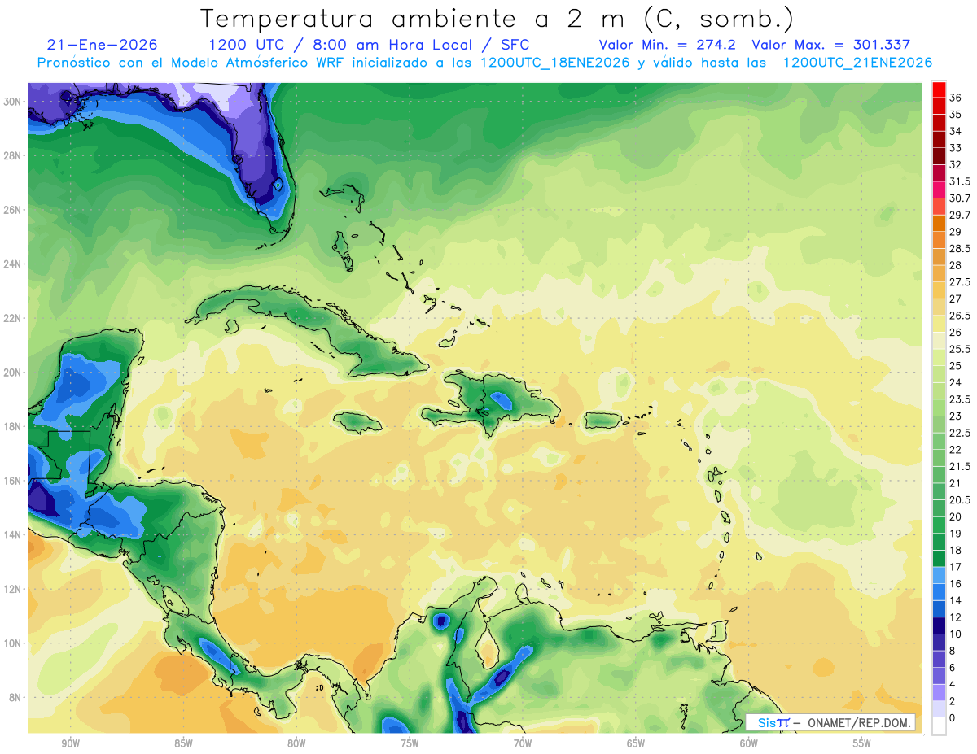Click '1200 UTC / 8:00 am Hora Local / SFC'
Image resolution: width=977 pixels, height=754 pixels.
point(370,45)
